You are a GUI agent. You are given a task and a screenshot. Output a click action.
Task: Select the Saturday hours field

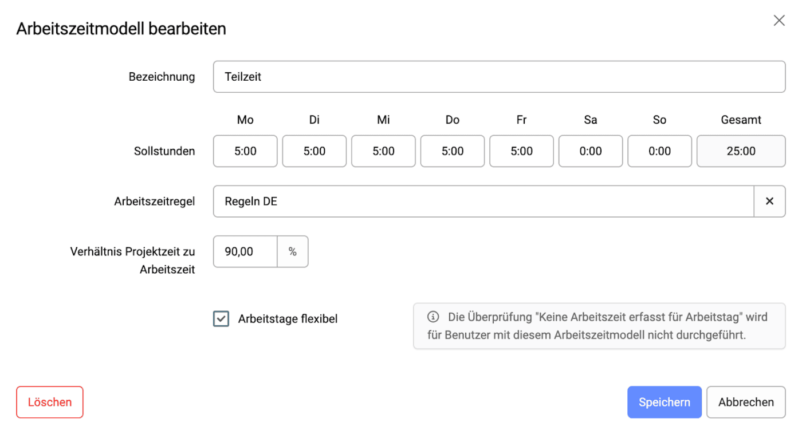click(591, 151)
